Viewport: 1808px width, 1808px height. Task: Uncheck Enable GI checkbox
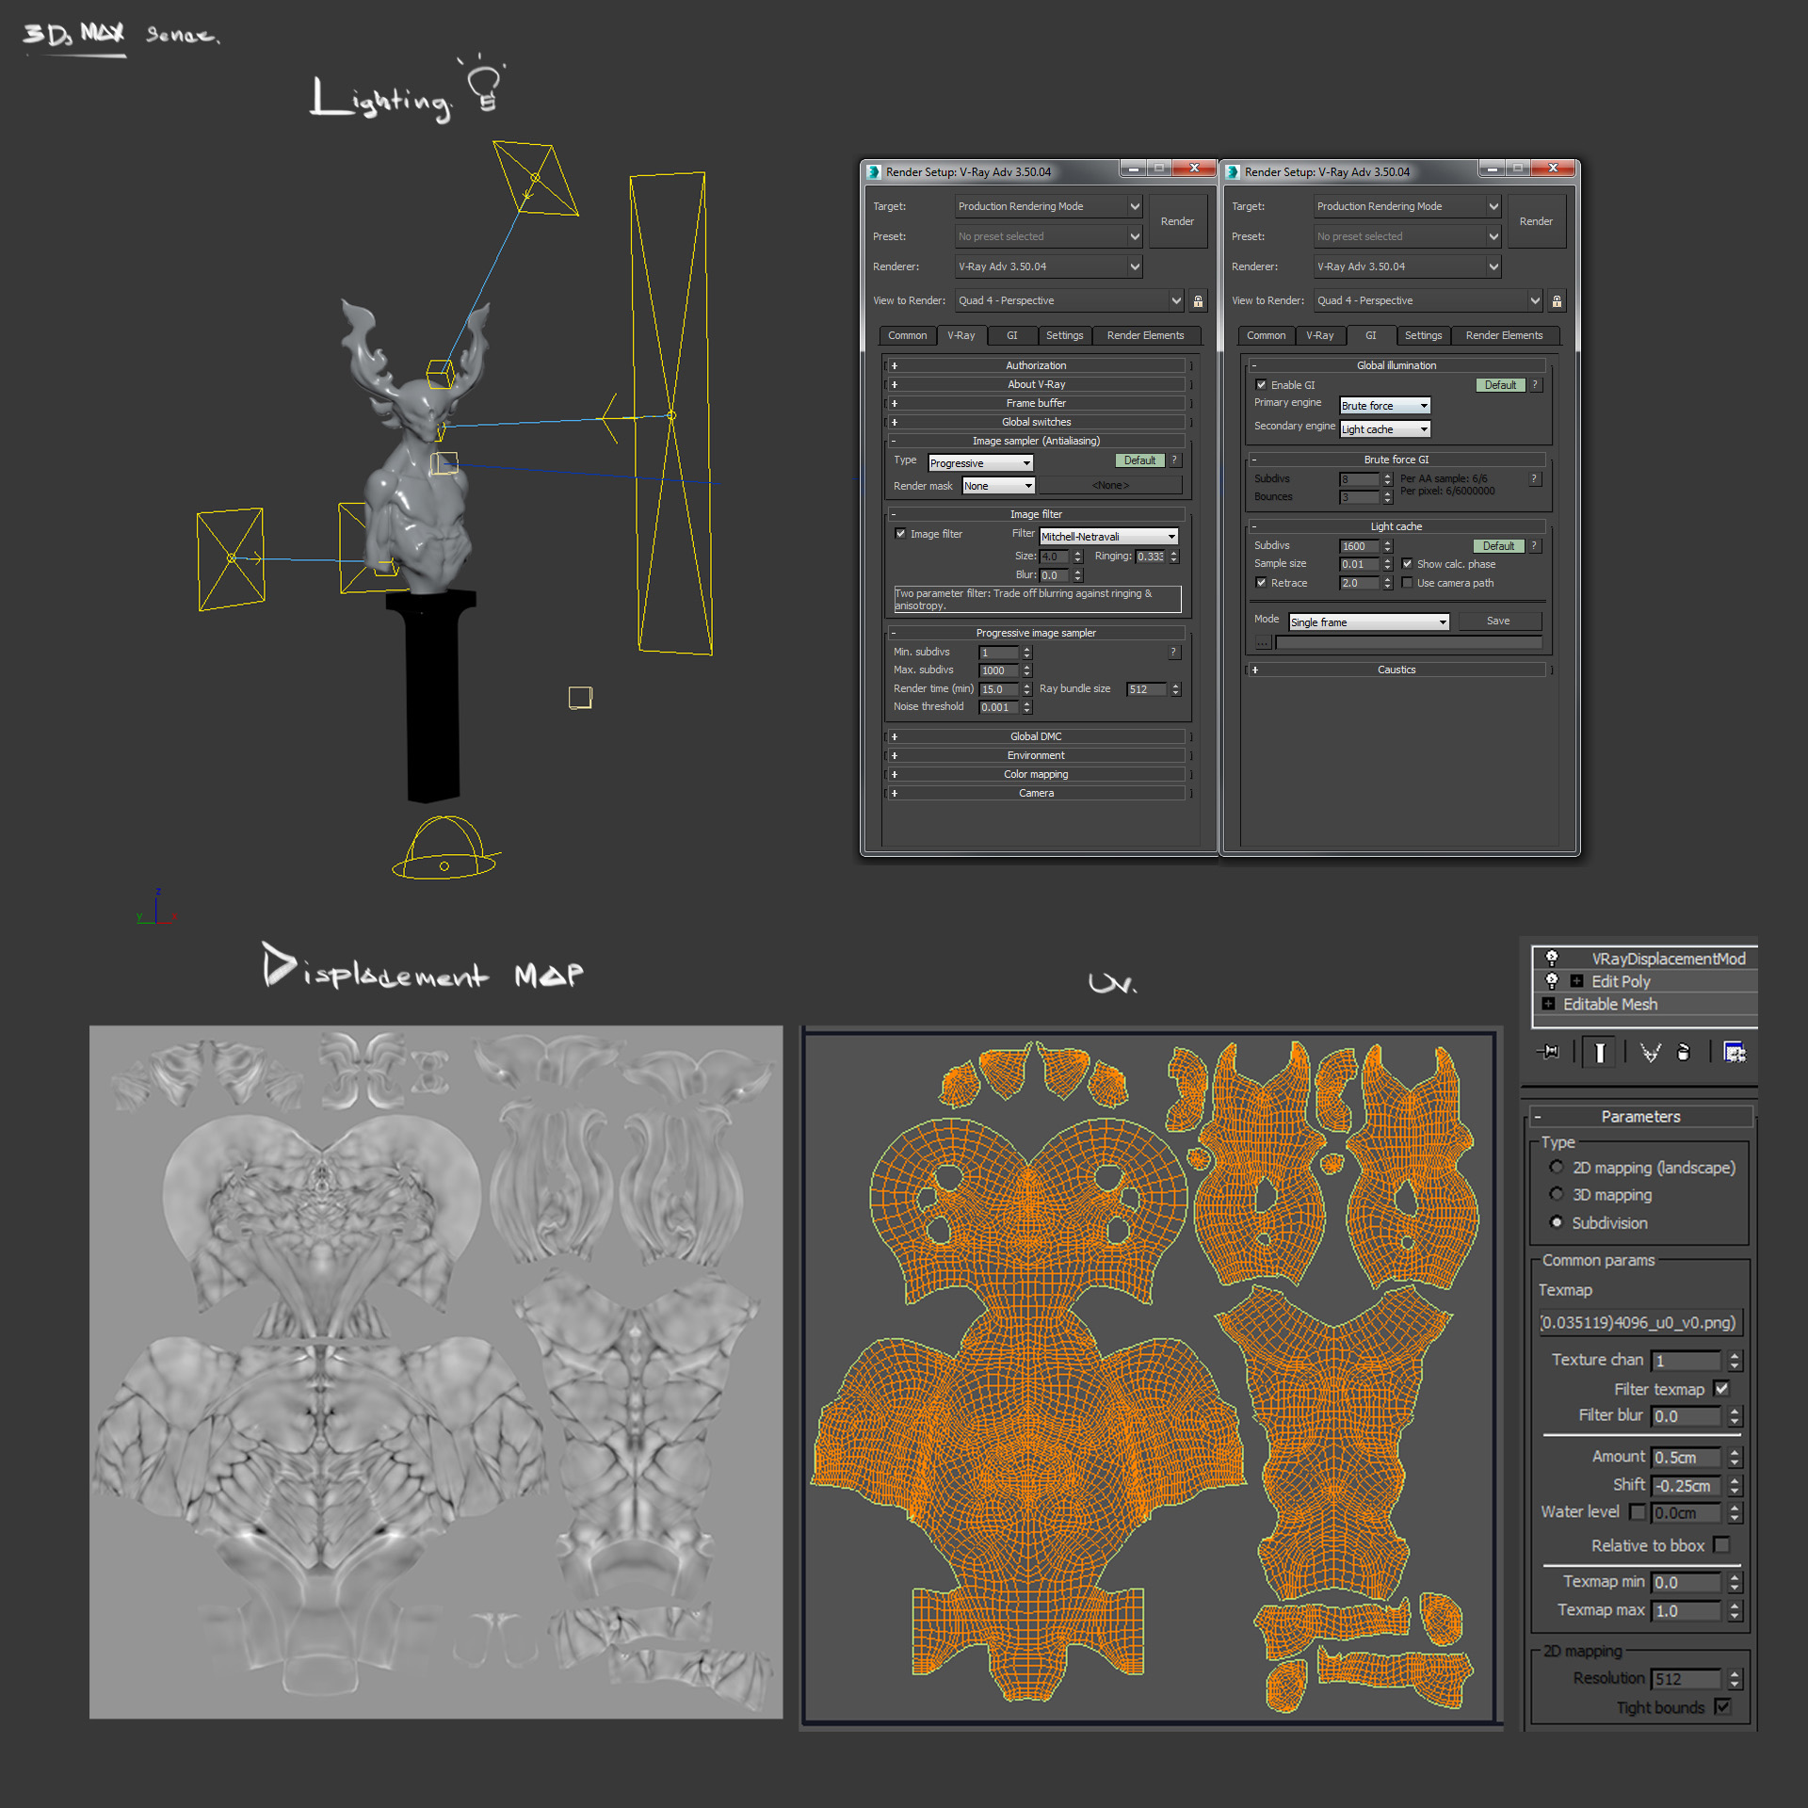coord(1261,384)
